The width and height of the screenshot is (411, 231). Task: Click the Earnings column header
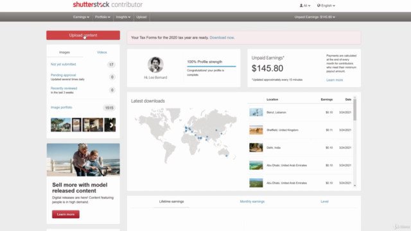tap(327, 99)
